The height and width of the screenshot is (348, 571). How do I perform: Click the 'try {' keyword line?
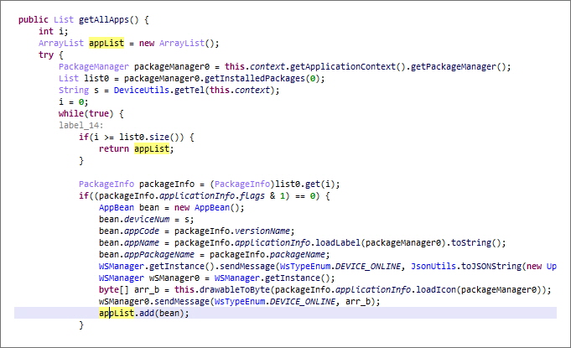point(51,55)
